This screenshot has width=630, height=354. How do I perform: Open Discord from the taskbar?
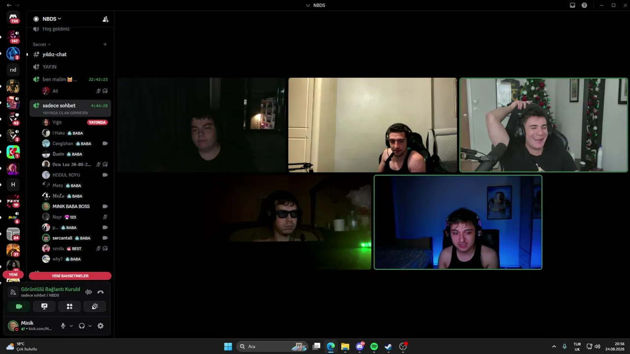click(x=360, y=347)
